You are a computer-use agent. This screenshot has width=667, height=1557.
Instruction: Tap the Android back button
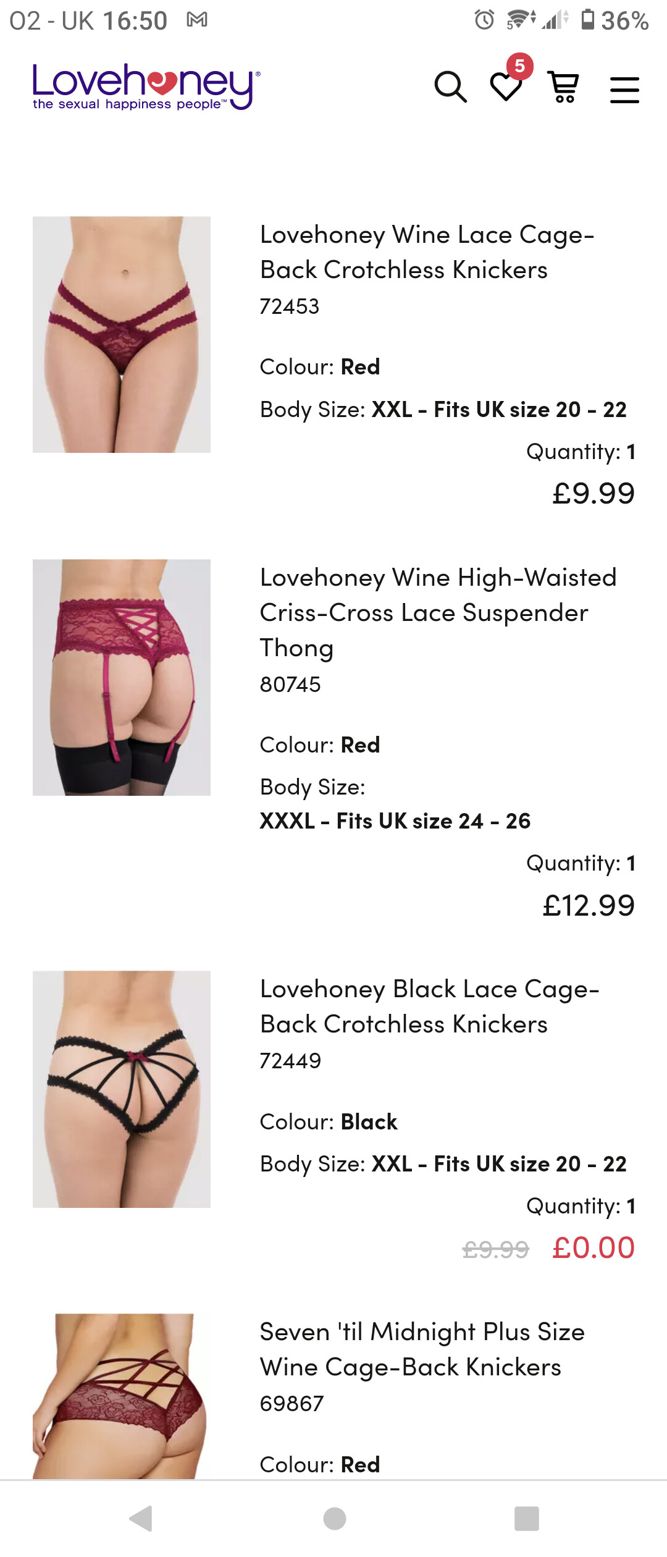point(141,1518)
